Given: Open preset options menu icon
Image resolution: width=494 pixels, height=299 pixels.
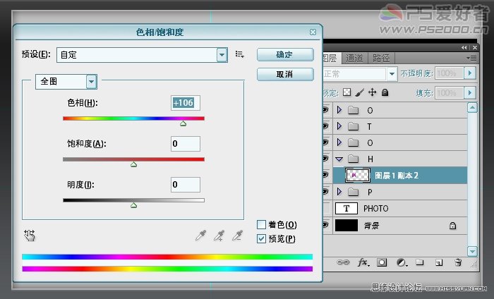Looking at the screenshot, I should [x=239, y=54].
